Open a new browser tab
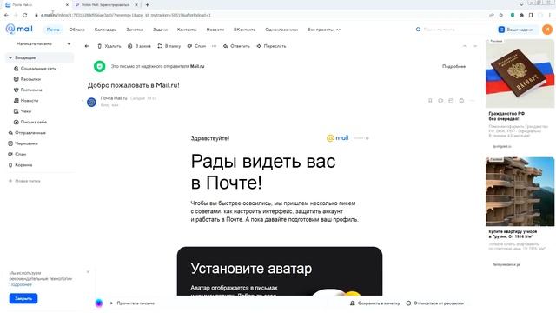556x313 pixels. [148, 5]
